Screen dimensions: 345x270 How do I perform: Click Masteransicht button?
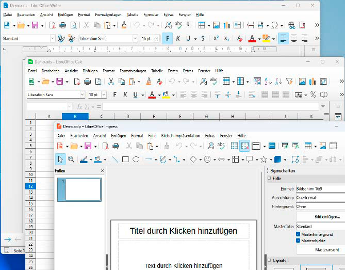coord(320,250)
